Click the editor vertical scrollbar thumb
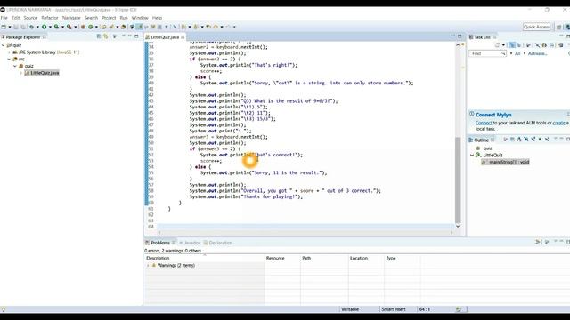This screenshot has width=570, height=320. pyautogui.click(x=458, y=180)
